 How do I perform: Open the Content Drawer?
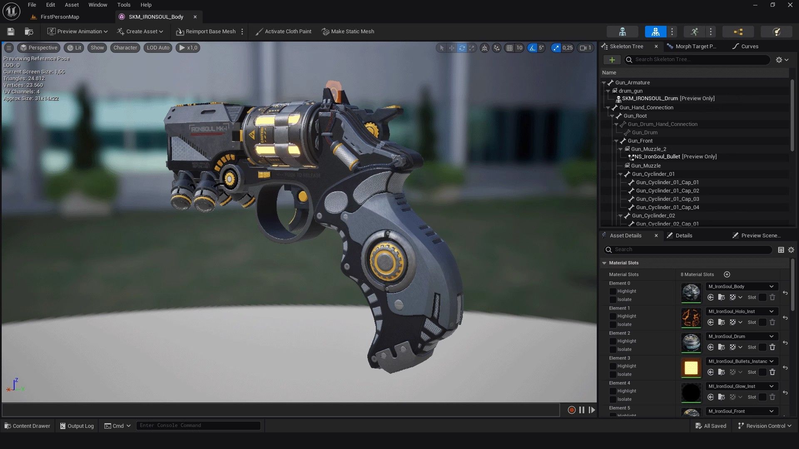pyautogui.click(x=27, y=426)
